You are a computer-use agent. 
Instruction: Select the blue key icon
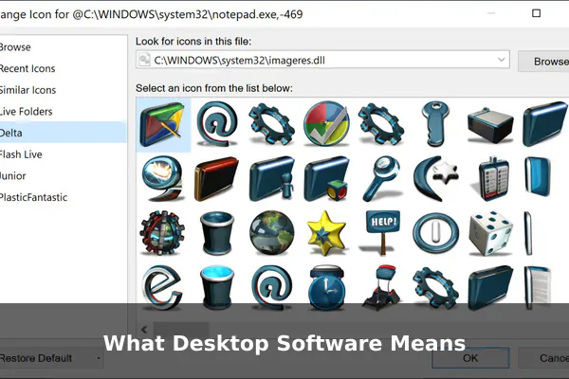coord(435,124)
